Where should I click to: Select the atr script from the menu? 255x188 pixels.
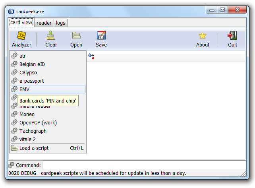(23, 56)
